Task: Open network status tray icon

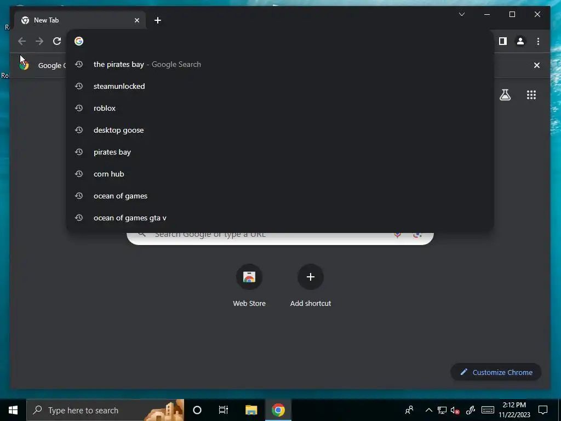Action: pyautogui.click(x=442, y=410)
